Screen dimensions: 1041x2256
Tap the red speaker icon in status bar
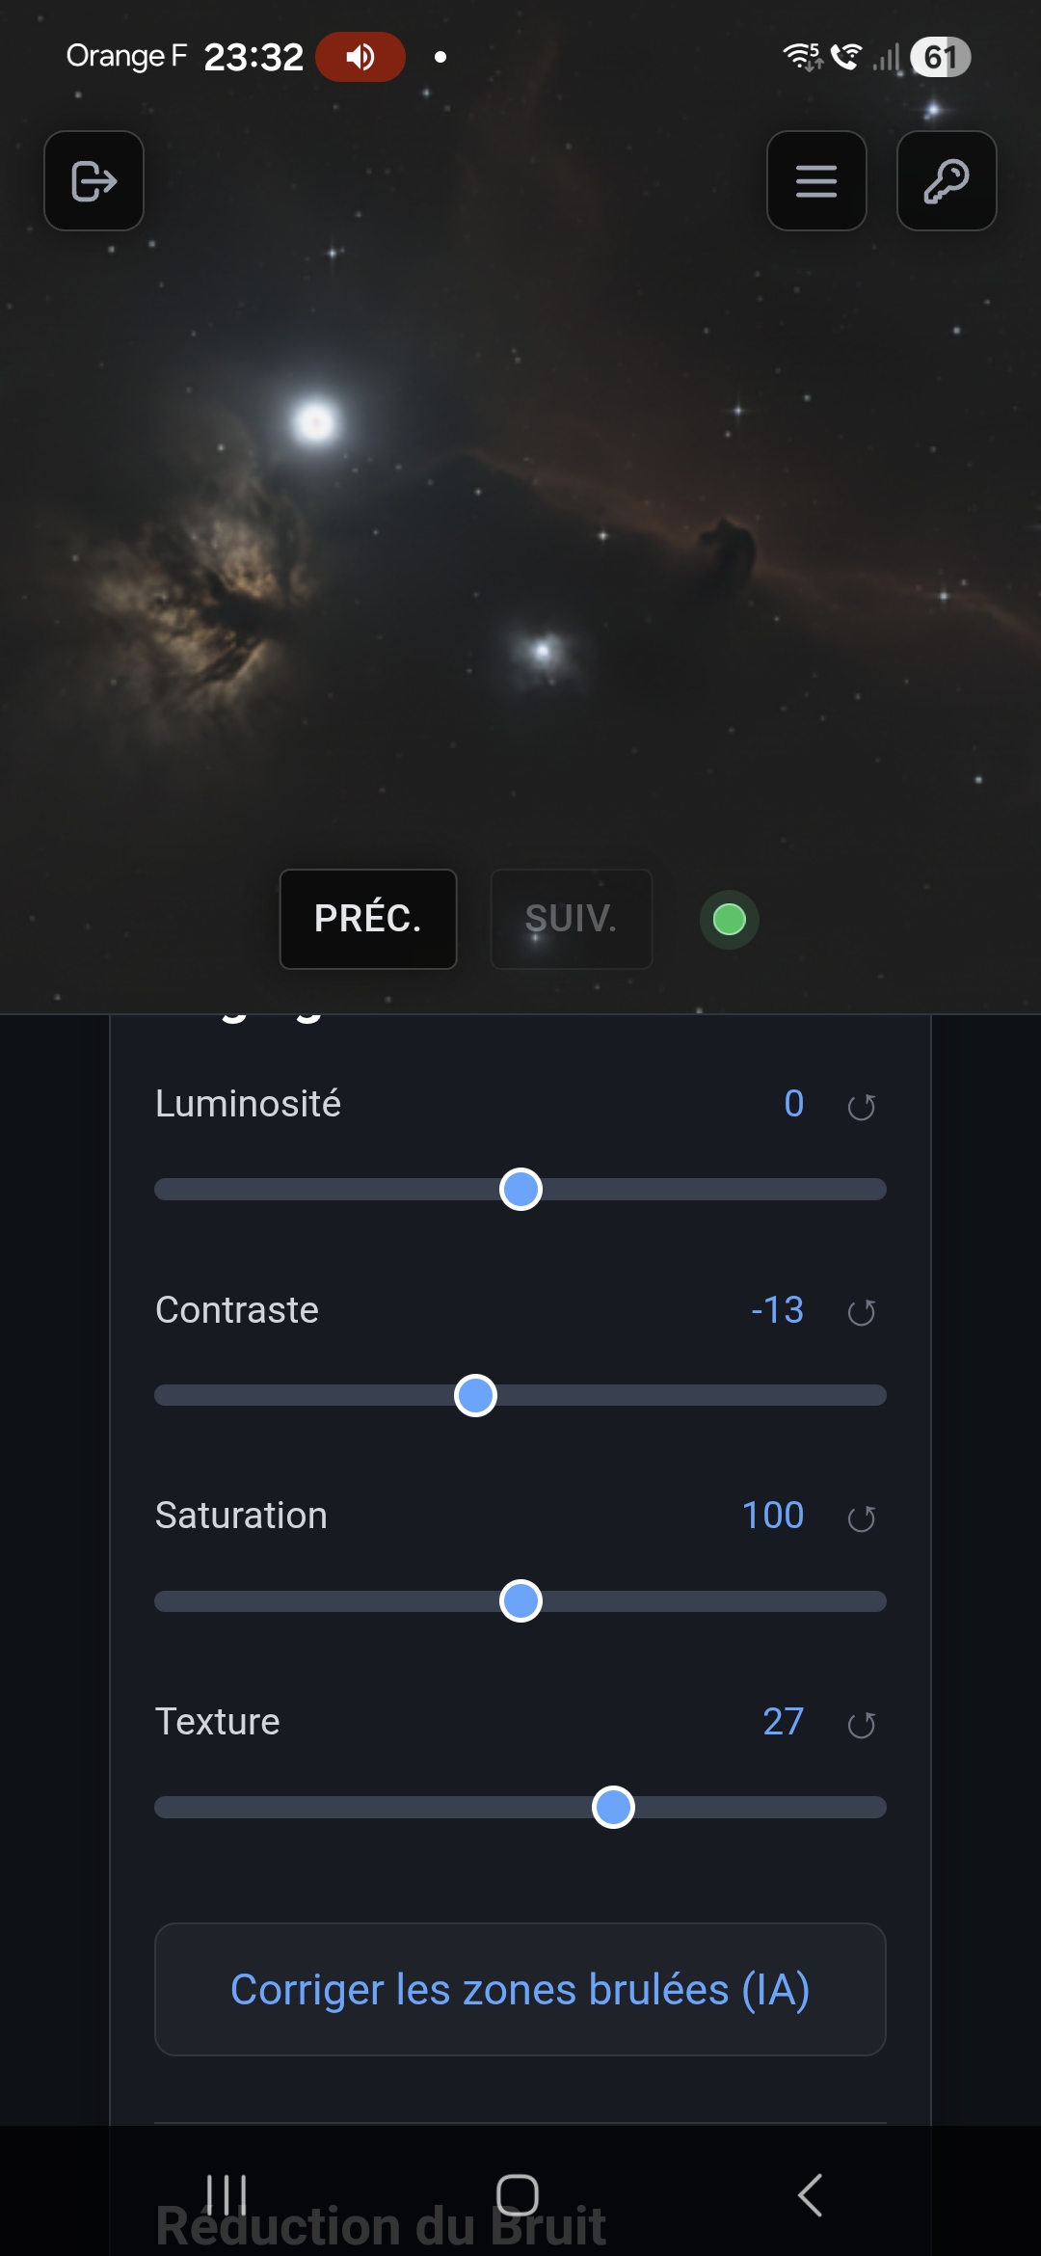360,56
